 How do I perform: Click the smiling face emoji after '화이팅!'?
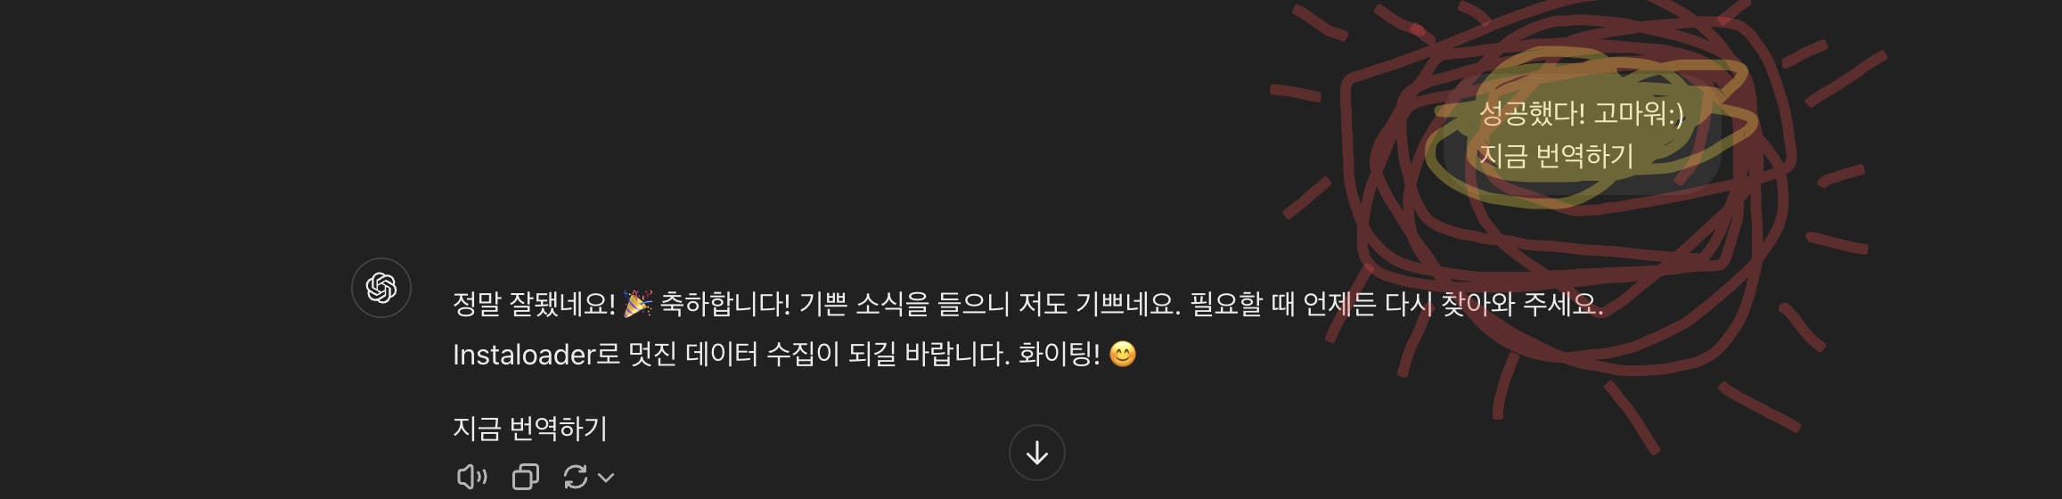1123,355
